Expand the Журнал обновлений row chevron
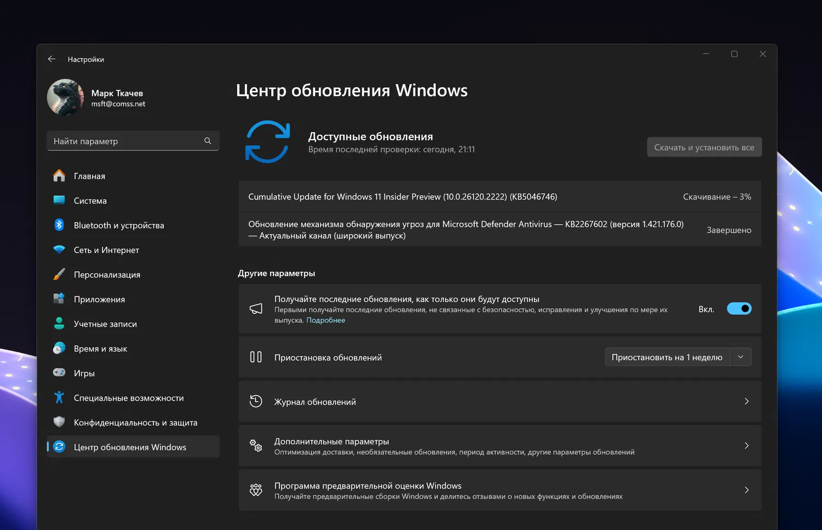This screenshot has height=530, width=822. 746,401
